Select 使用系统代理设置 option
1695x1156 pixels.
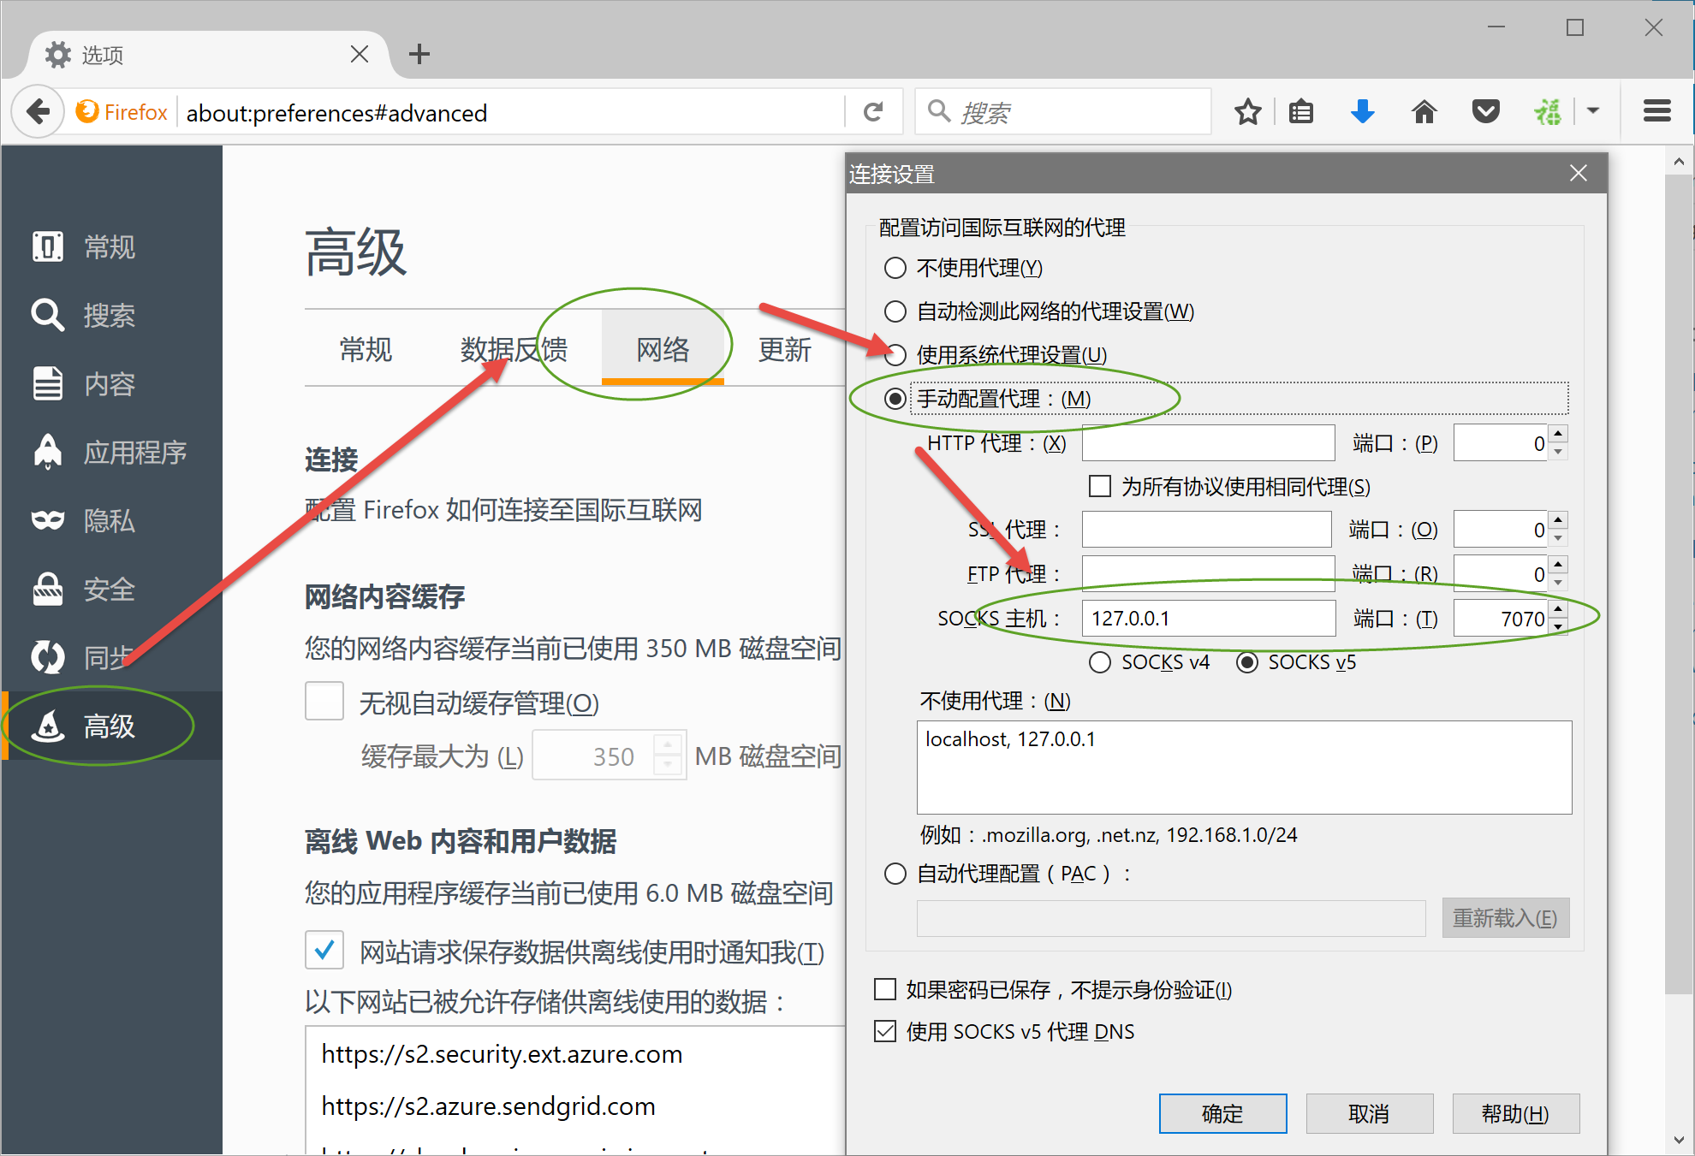tap(895, 354)
